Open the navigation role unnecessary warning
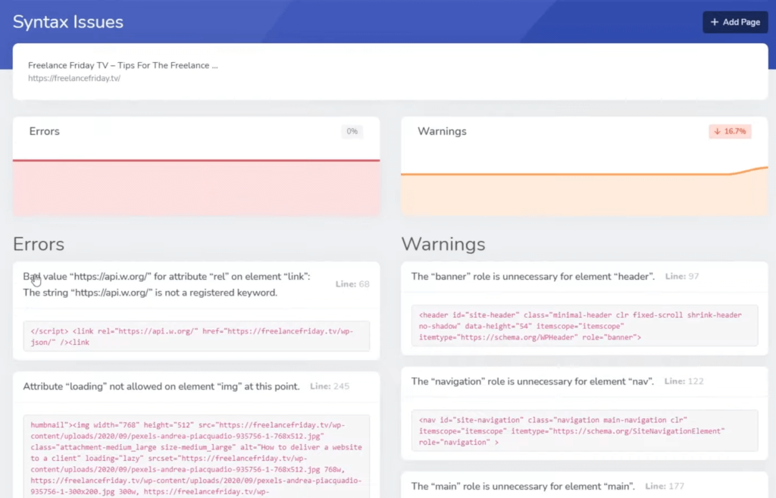This screenshot has width=776, height=498. point(532,381)
